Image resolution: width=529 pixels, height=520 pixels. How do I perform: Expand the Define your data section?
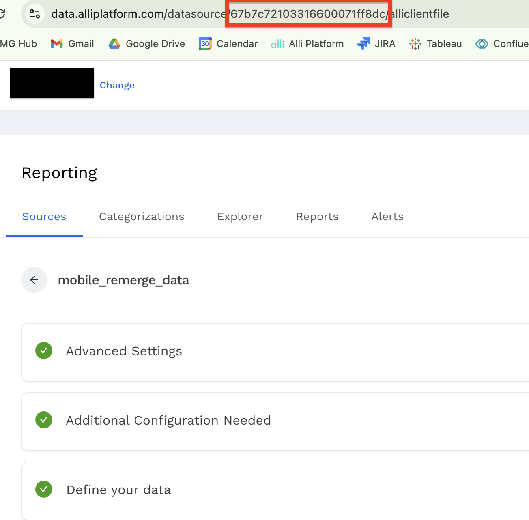click(118, 490)
